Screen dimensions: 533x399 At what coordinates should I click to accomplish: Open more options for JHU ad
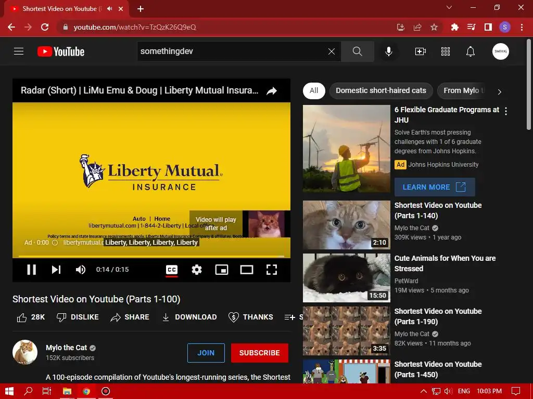(x=506, y=111)
